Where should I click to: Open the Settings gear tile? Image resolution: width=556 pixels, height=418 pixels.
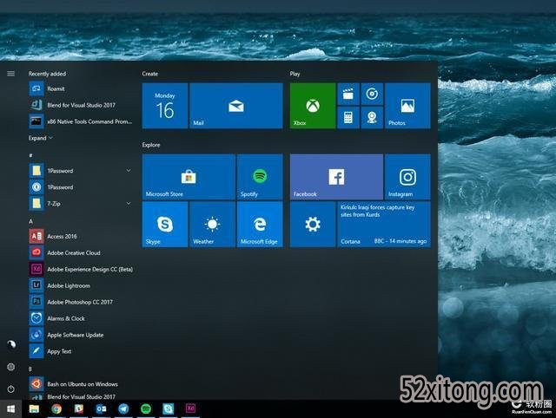tap(313, 224)
